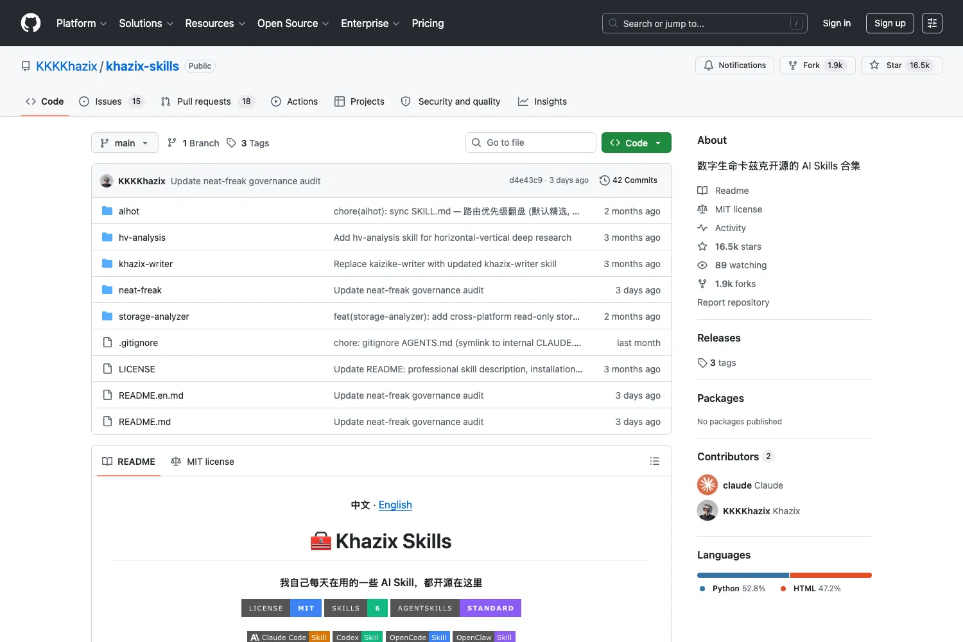Click the Fork icon button
Image resolution: width=963 pixels, height=642 pixels.
pos(793,65)
